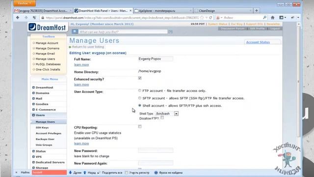Screen dimensions: 314x177
Task: Open Backups User submenu item
Action: [x=45, y=139]
